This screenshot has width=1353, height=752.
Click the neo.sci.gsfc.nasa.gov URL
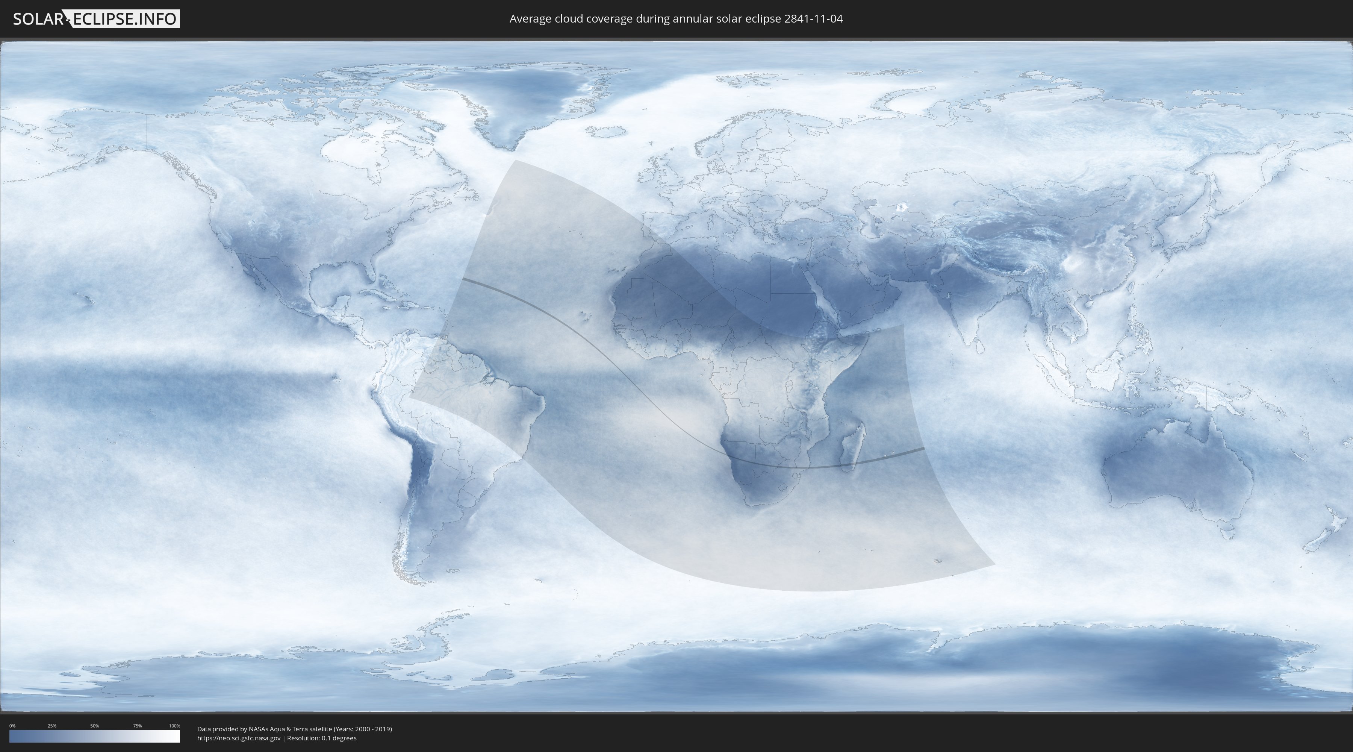pyautogui.click(x=238, y=738)
